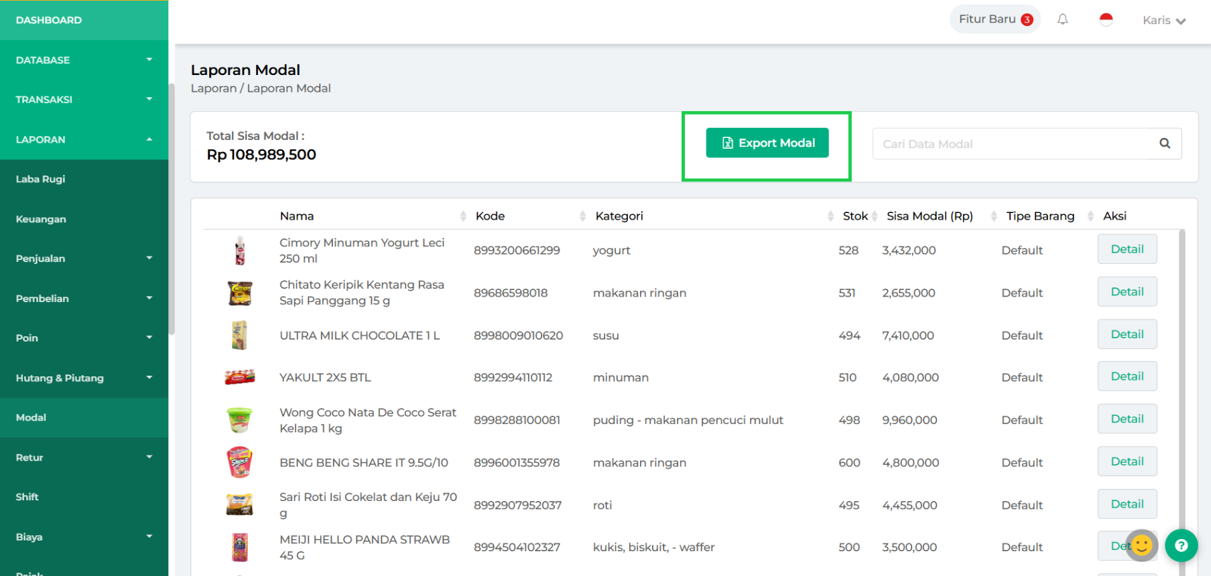Click the Export Modal button
The image size is (1211, 576).
click(x=767, y=143)
